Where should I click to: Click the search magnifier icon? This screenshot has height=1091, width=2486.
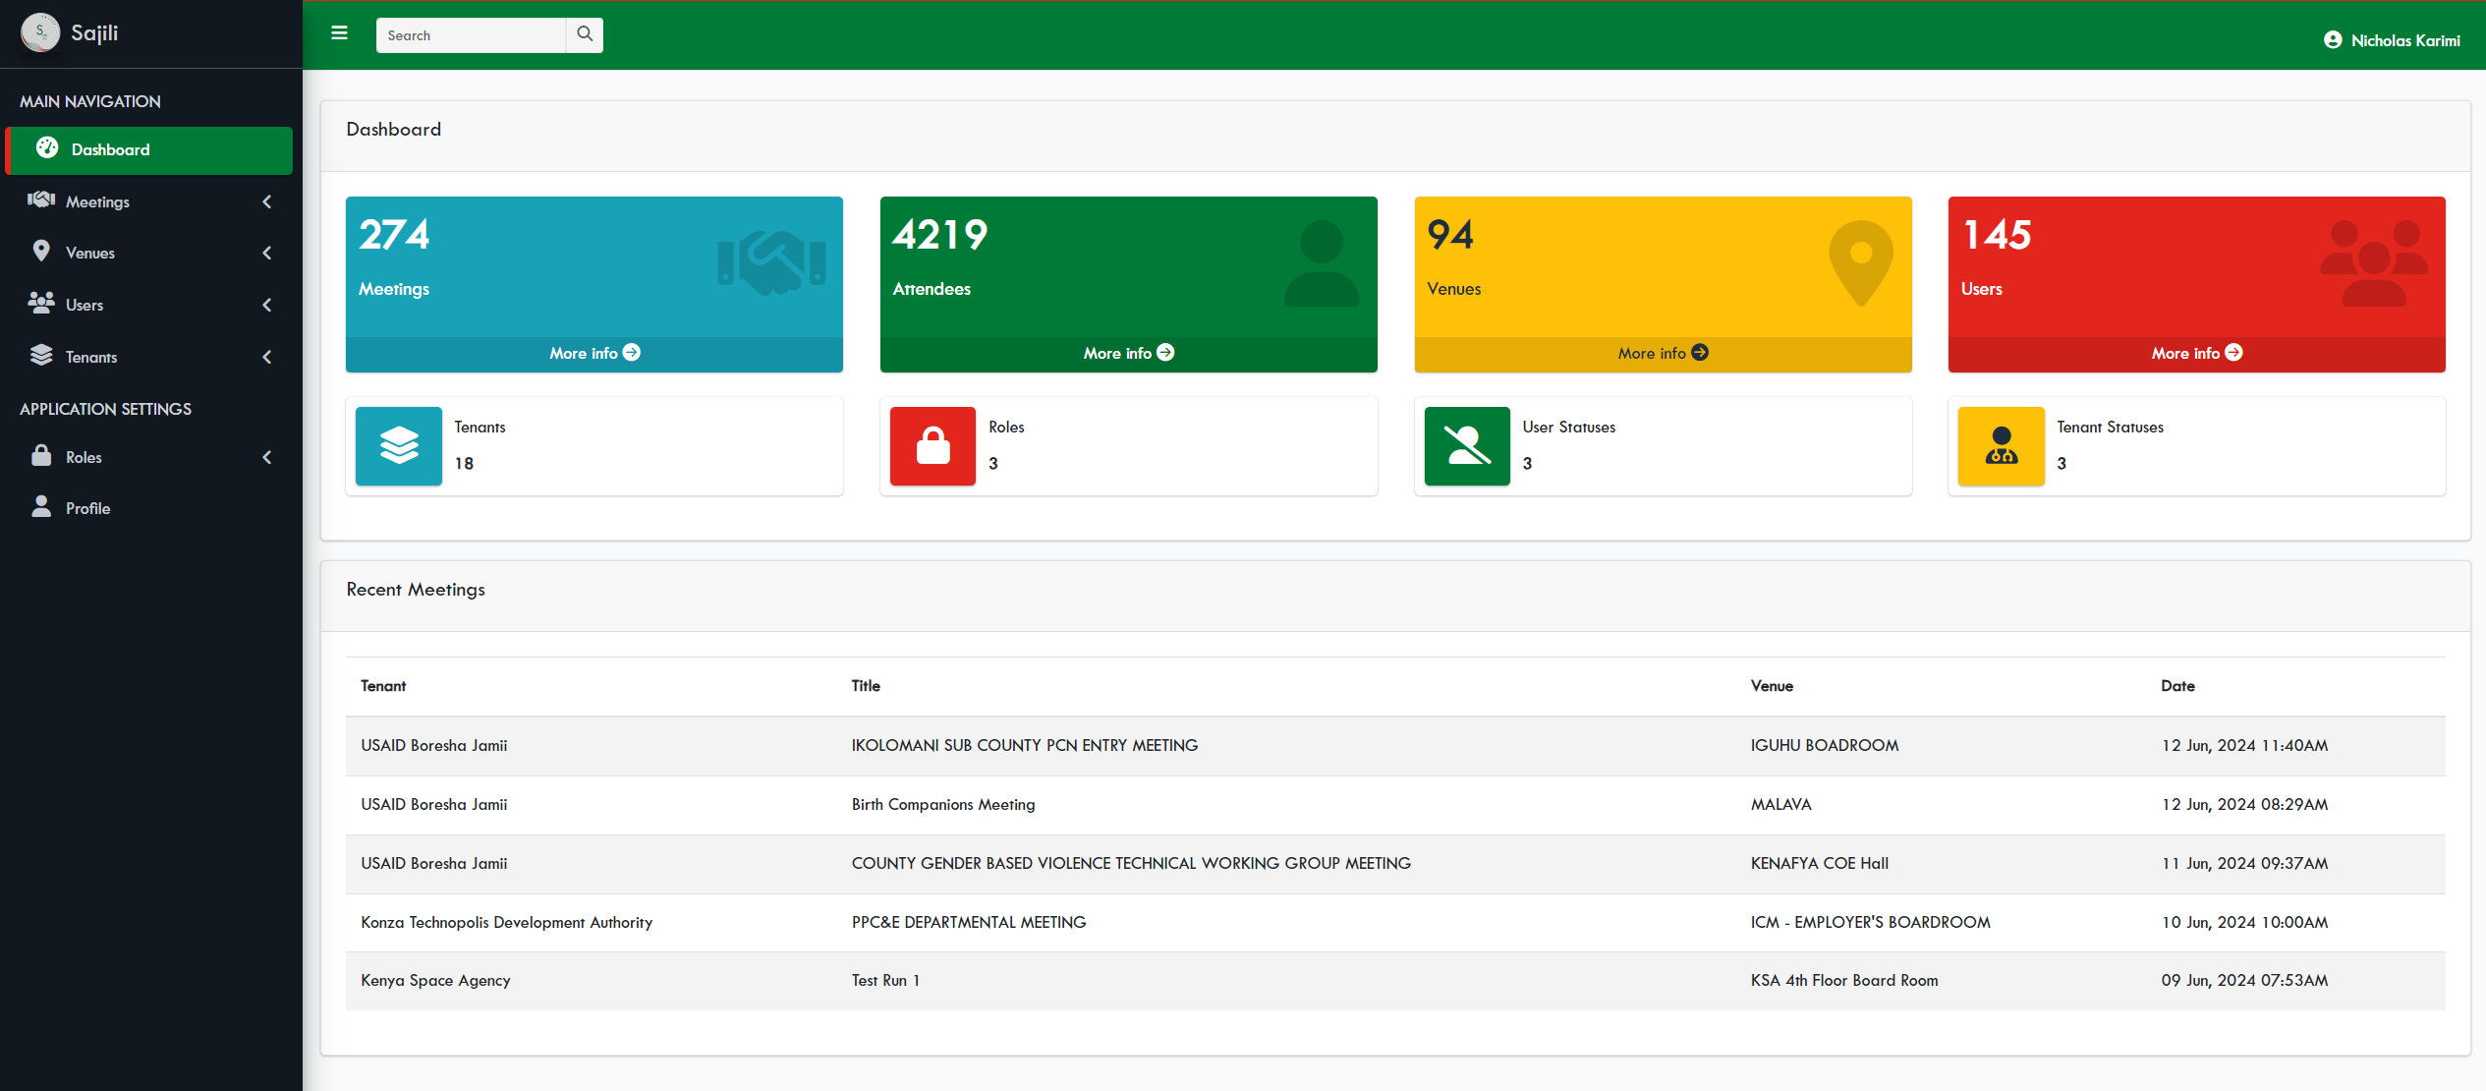click(x=585, y=34)
